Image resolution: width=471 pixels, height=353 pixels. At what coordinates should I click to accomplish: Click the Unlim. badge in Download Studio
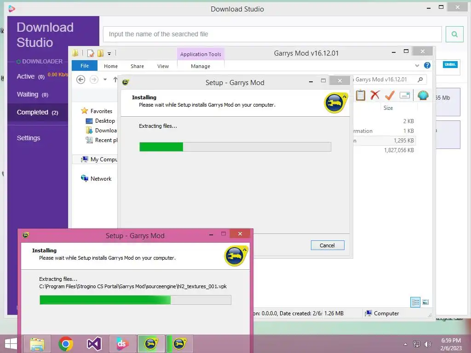(x=450, y=64)
